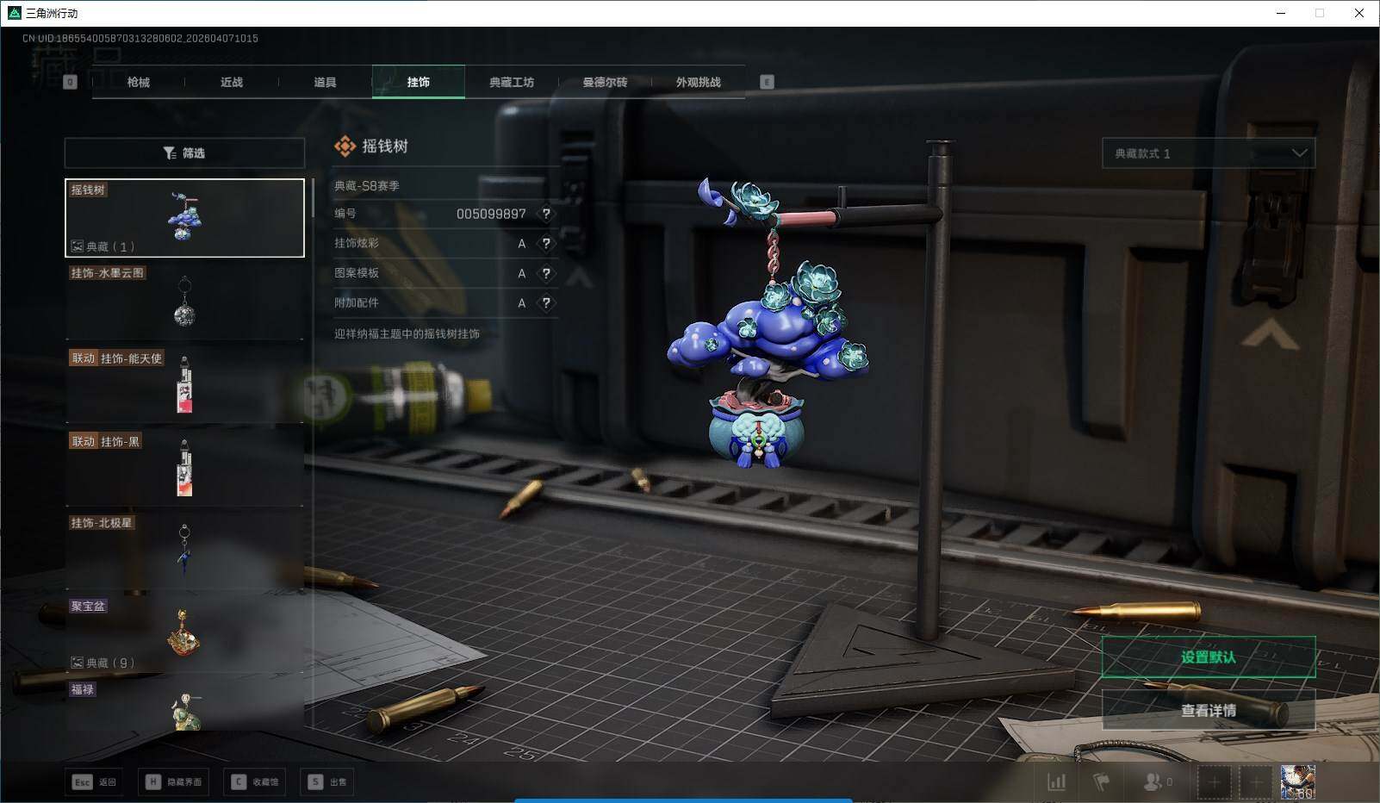Click the question mark beside 编号
The image size is (1380, 803).
coord(546,214)
